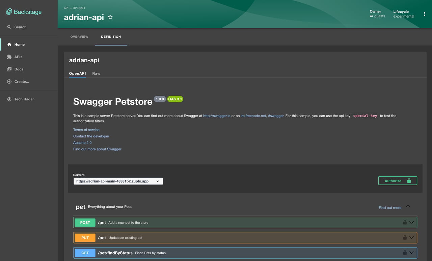The width and height of the screenshot is (432, 261).
Task: Click the guests group icon under Owner
Action: click(372, 16)
